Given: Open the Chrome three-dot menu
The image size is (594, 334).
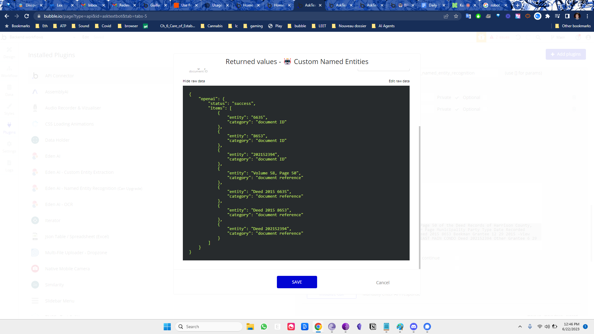Looking at the screenshot, I should coord(587,16).
